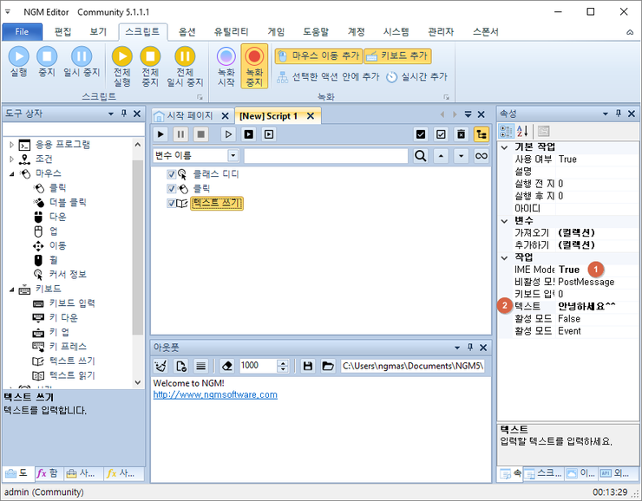Collapse 변수 property group
Image resolution: width=642 pixels, height=501 pixels.
[504, 221]
